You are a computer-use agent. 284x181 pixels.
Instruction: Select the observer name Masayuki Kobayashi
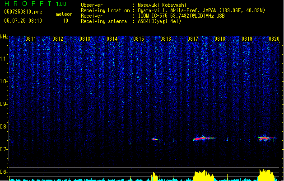pyautogui.click(x=162, y=5)
